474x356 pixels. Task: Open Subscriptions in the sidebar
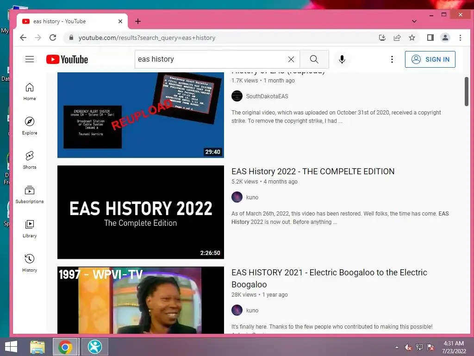29,194
